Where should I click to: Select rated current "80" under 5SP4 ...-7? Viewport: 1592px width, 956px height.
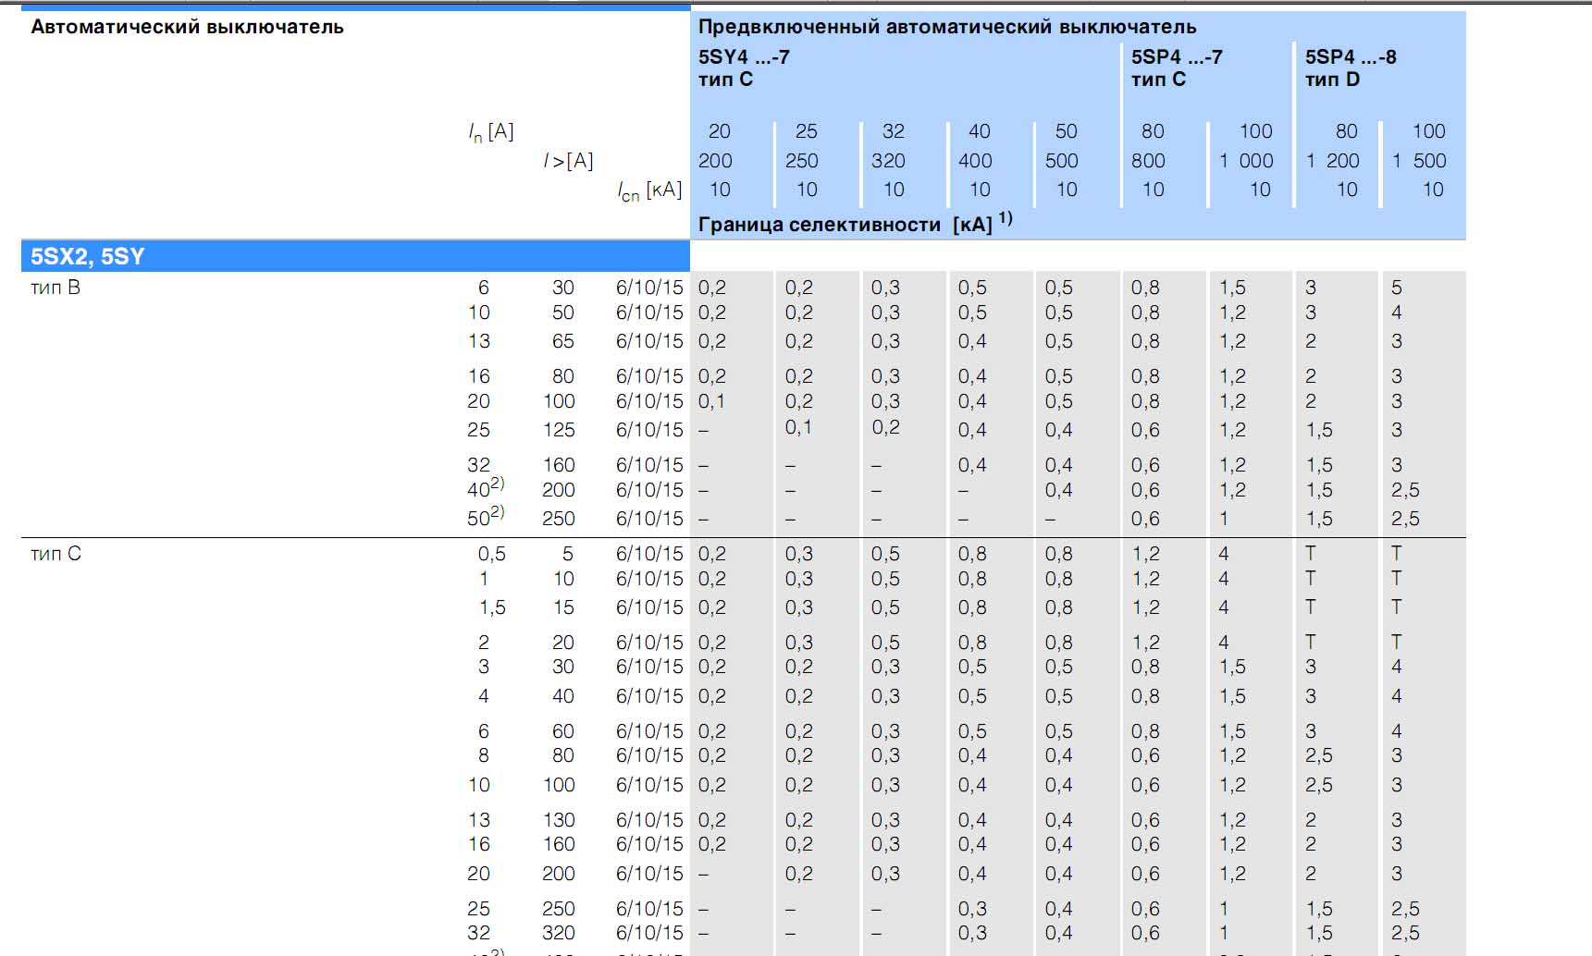coord(1153,131)
